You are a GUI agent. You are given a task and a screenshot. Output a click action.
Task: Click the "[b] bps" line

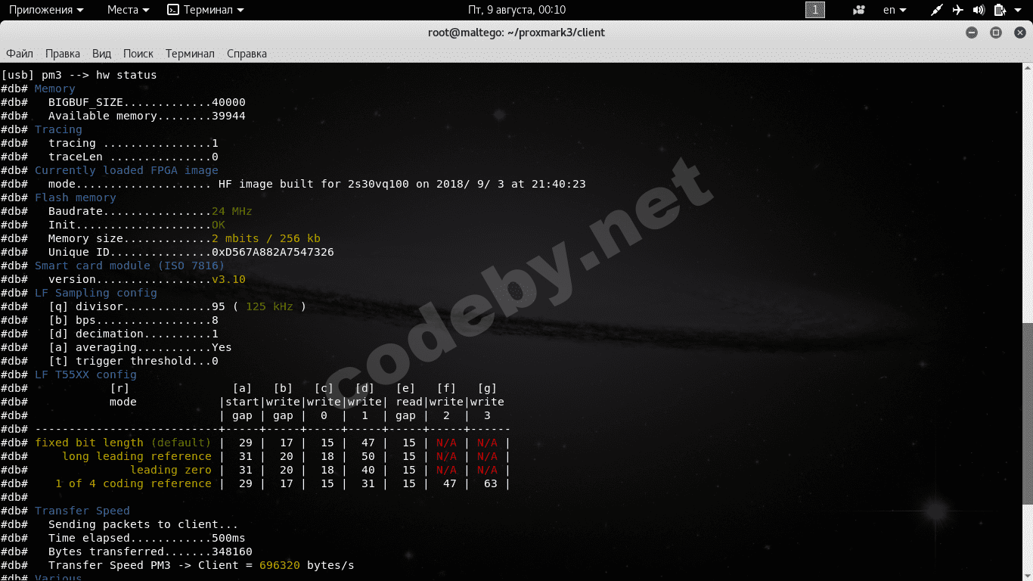click(133, 320)
